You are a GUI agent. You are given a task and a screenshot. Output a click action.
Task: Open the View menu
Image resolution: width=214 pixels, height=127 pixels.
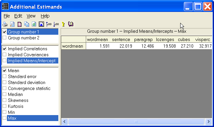[31, 16]
